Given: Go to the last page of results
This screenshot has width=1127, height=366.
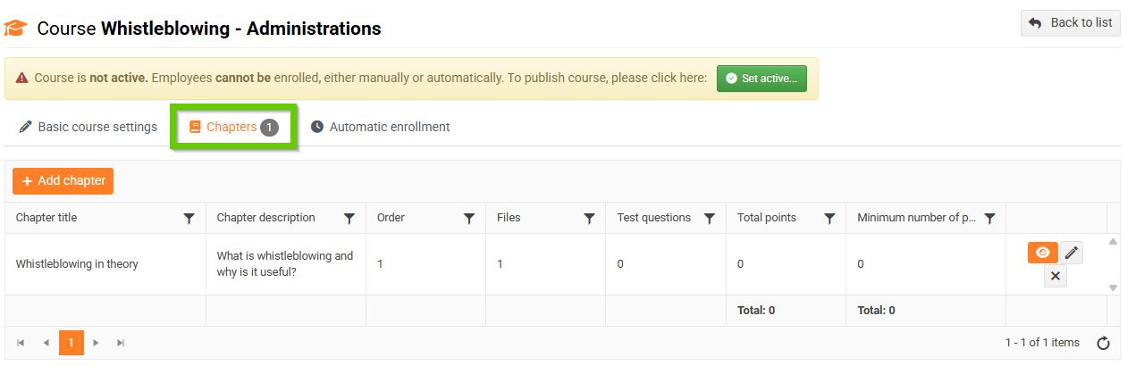Looking at the screenshot, I should tap(121, 343).
